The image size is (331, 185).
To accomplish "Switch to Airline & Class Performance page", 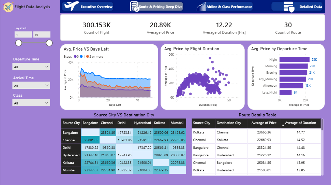I will tap(224, 6).
